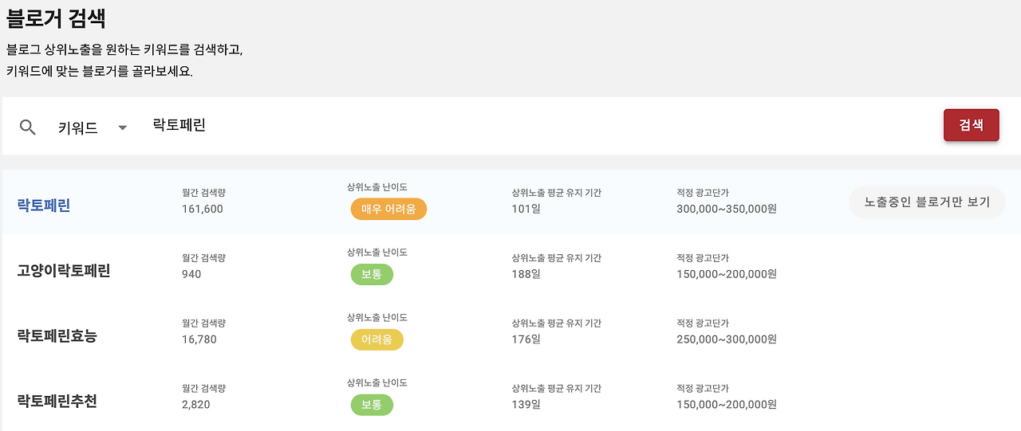Open the 키워드 search type dropdown
Image resolution: width=1021 pixels, height=431 pixels.
[93, 127]
